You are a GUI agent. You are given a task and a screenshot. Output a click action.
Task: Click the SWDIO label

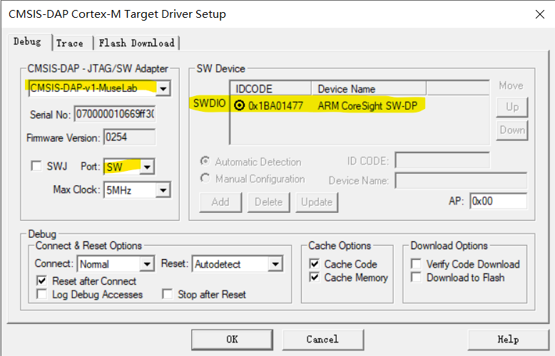coord(209,103)
